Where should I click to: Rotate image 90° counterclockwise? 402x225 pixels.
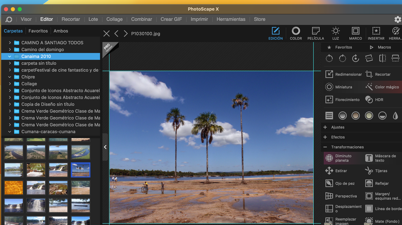pyautogui.click(x=329, y=59)
